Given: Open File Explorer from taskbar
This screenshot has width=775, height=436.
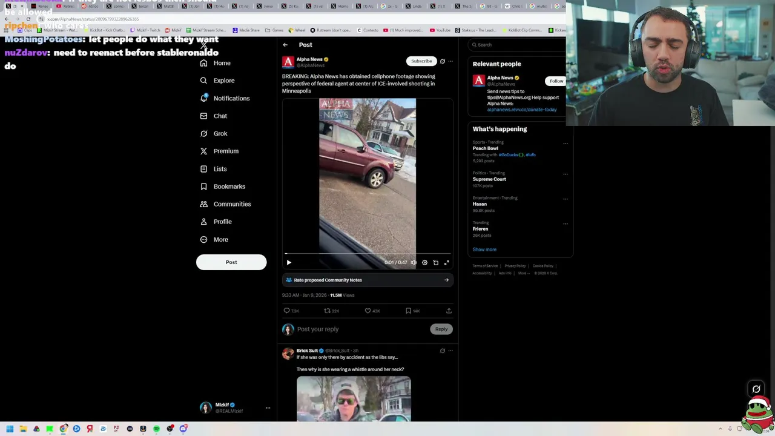Looking at the screenshot, I should (23, 429).
